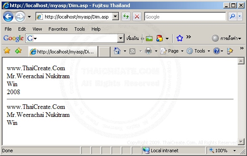247x156 pixels.
Task: Run search with the magnifier icon
Action: click(x=232, y=16)
